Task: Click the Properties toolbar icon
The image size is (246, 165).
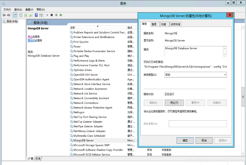Action: (x=21, y=15)
